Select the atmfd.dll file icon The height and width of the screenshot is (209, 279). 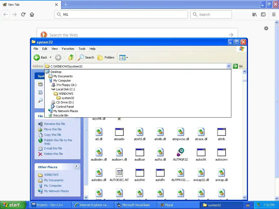(x=140, y=132)
